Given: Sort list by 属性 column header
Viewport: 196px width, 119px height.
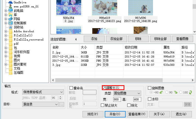Looking at the screenshot, I should [171, 47].
